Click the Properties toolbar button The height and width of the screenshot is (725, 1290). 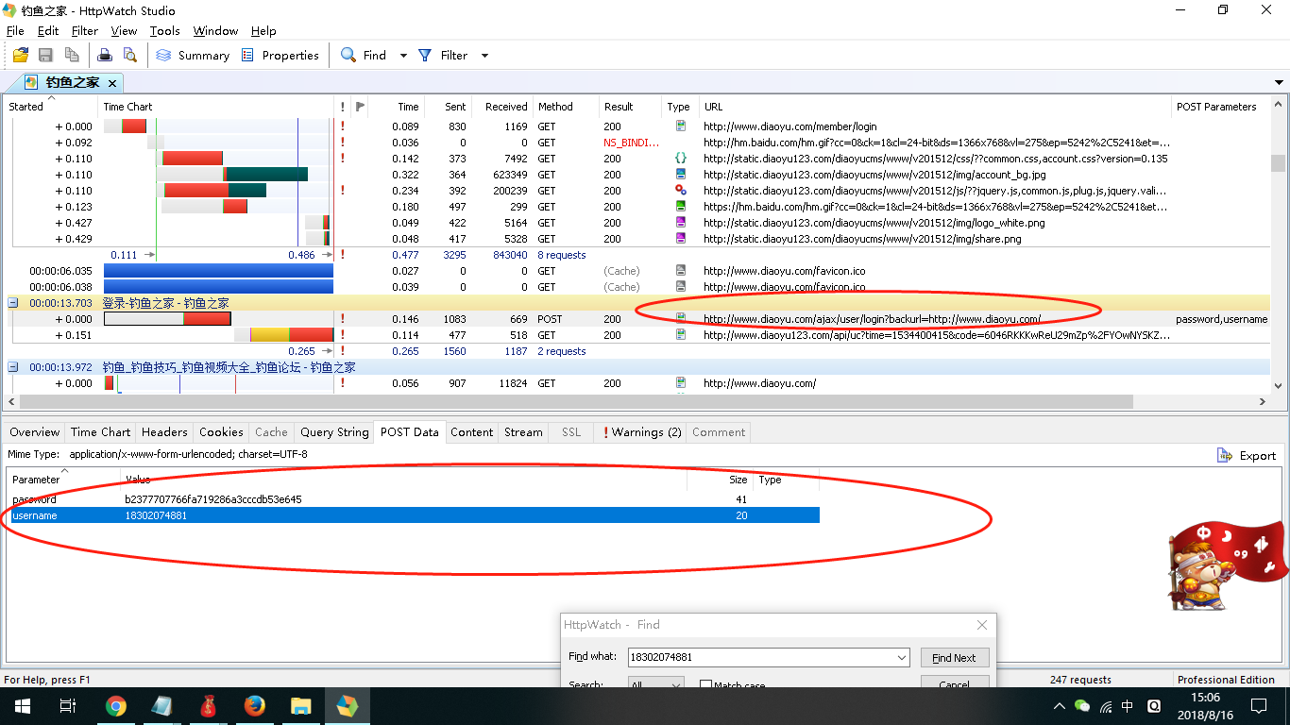[280, 56]
